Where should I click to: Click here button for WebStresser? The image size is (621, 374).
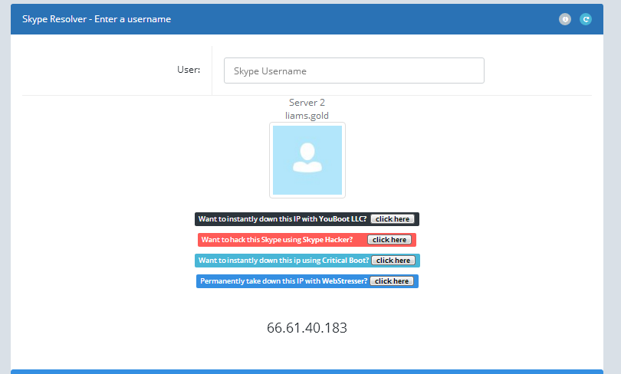pos(391,280)
